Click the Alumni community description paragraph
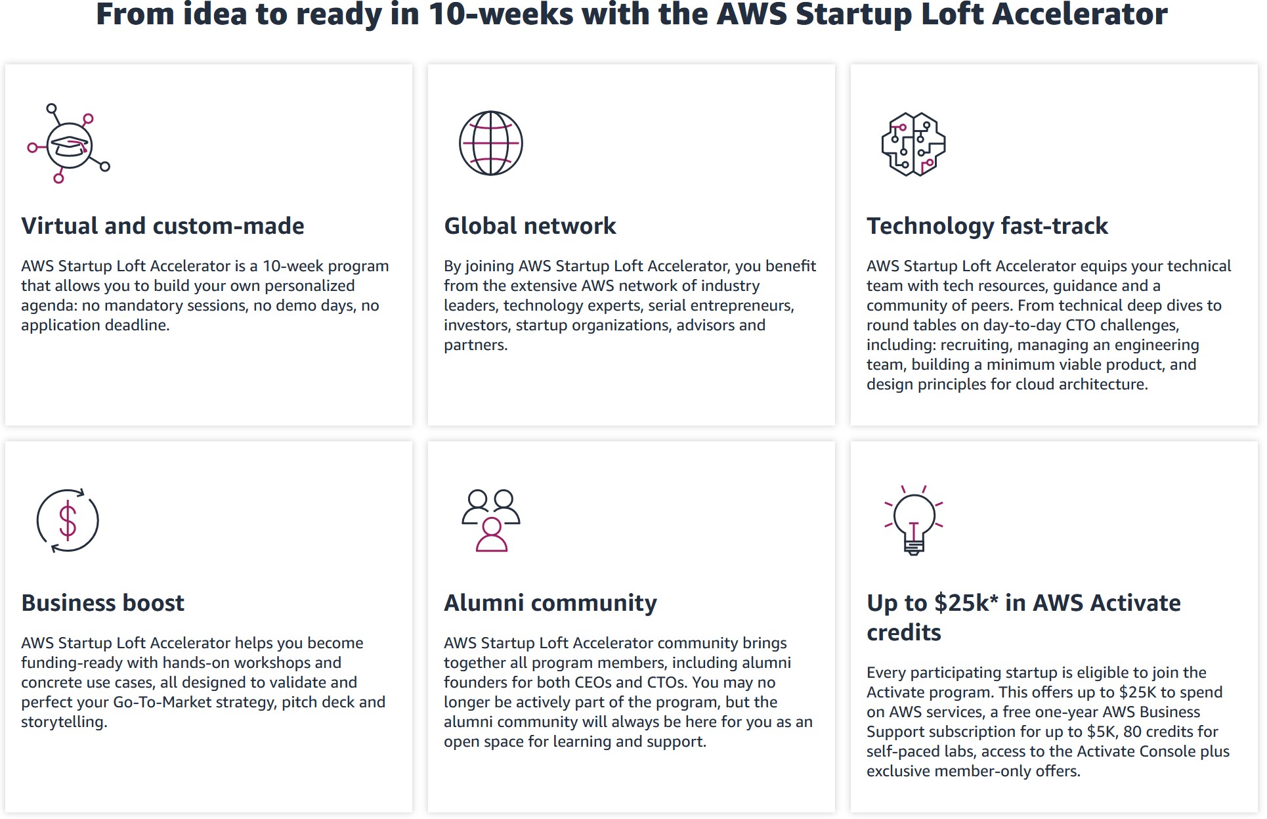The height and width of the screenshot is (819, 1267). (628, 692)
